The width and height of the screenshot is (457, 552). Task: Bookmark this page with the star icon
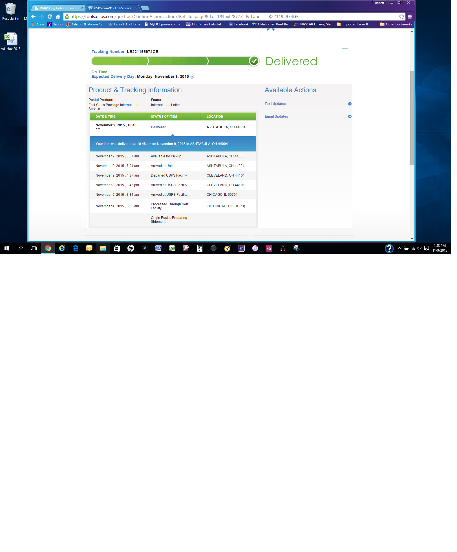[x=401, y=17]
